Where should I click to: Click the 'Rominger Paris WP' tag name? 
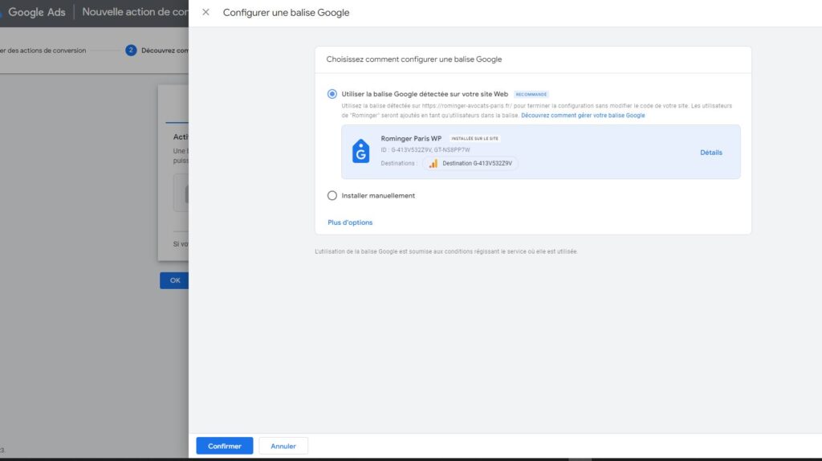pos(411,138)
